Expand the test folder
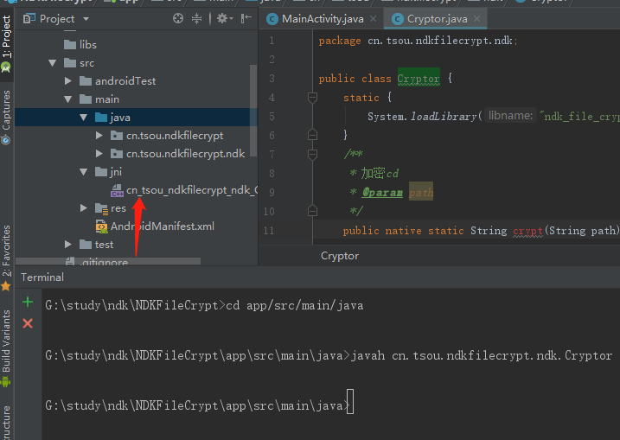The height and width of the screenshot is (440, 620). [x=68, y=245]
